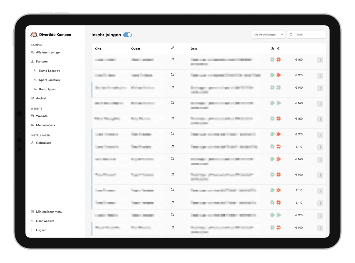Go to Kamp Locatie's submenu item

pyautogui.click(x=50, y=71)
